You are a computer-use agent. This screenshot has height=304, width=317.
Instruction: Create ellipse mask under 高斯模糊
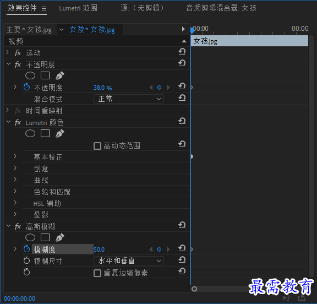[30, 238]
